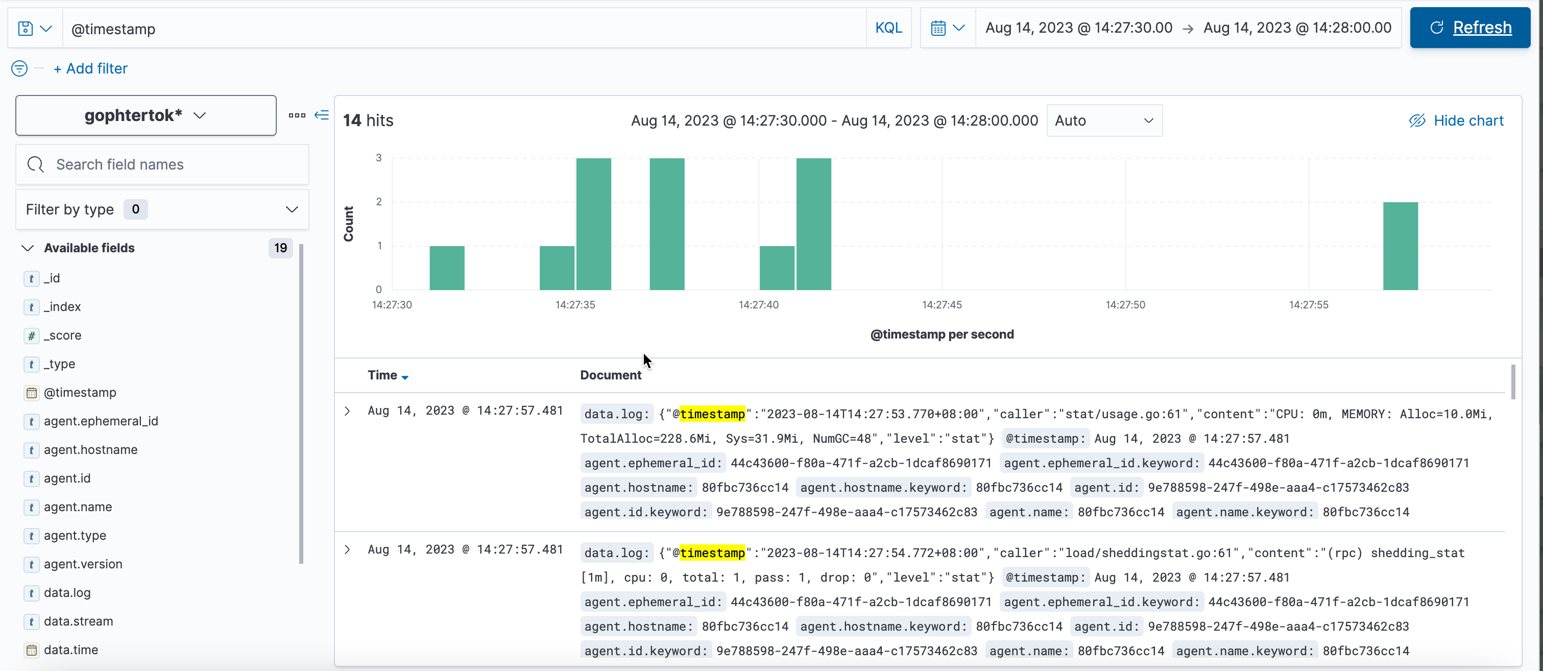Open the gophtertok* index pattern dropdown
The width and height of the screenshot is (1543, 671).
(146, 115)
